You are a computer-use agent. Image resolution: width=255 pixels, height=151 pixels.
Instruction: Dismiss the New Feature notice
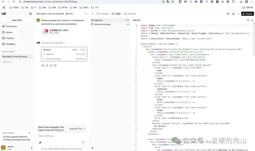pos(29,133)
